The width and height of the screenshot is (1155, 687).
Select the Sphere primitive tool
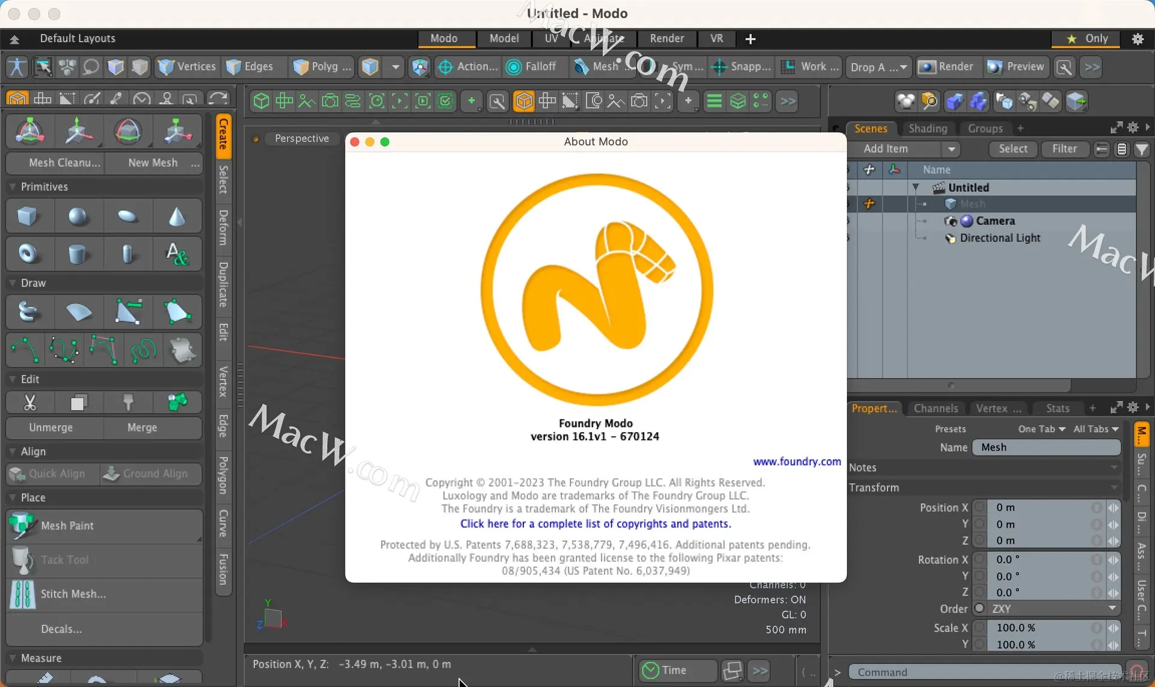click(78, 216)
